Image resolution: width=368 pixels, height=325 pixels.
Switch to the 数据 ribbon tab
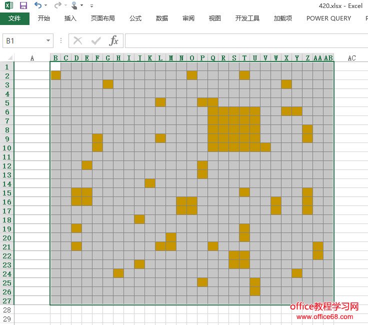pos(162,18)
